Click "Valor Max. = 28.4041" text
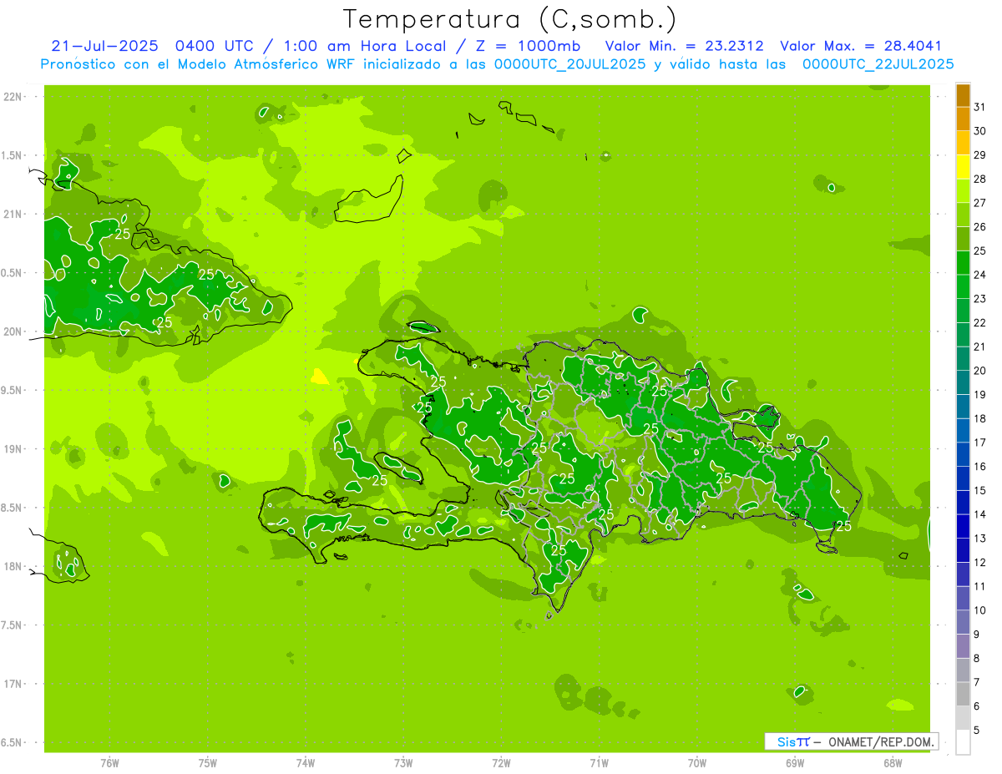The height and width of the screenshot is (774, 1002). coord(860,46)
